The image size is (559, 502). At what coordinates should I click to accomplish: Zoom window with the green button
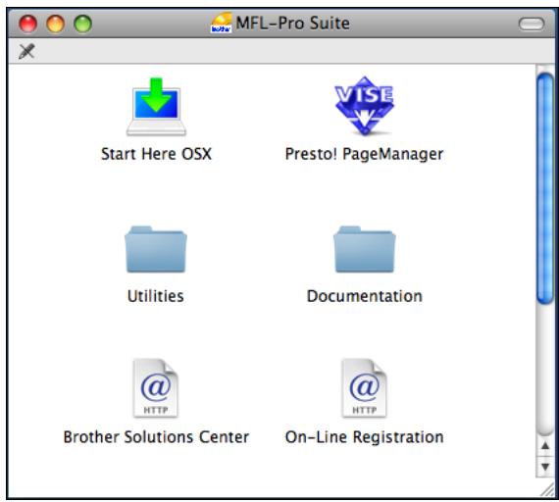pos(82,25)
